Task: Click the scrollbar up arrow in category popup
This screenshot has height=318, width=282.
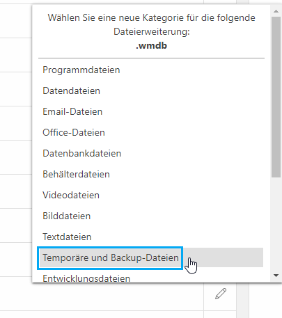Action: 276,11
